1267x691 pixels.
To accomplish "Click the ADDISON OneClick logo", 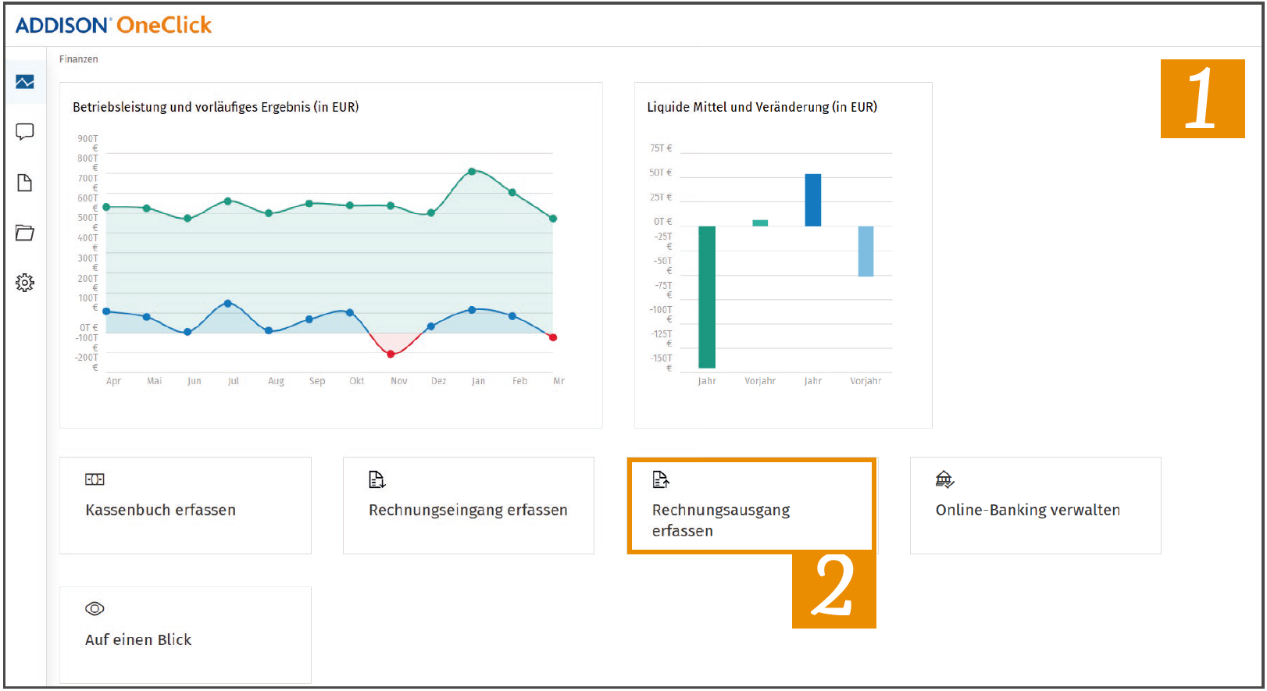I will coord(113,25).
